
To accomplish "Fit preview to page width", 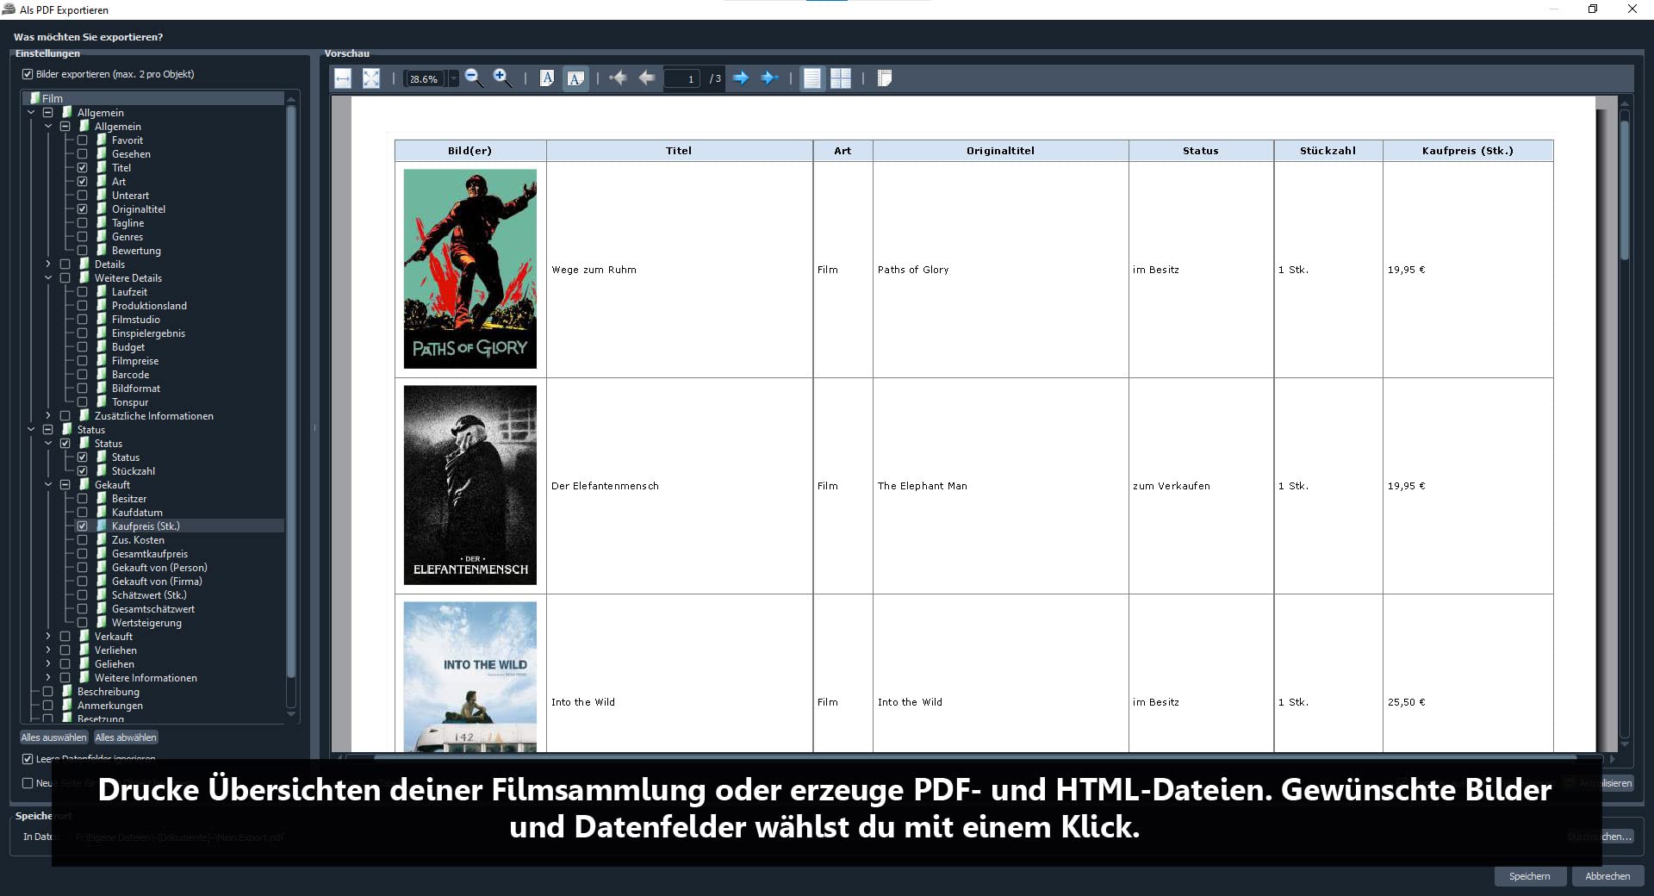I will coord(343,78).
